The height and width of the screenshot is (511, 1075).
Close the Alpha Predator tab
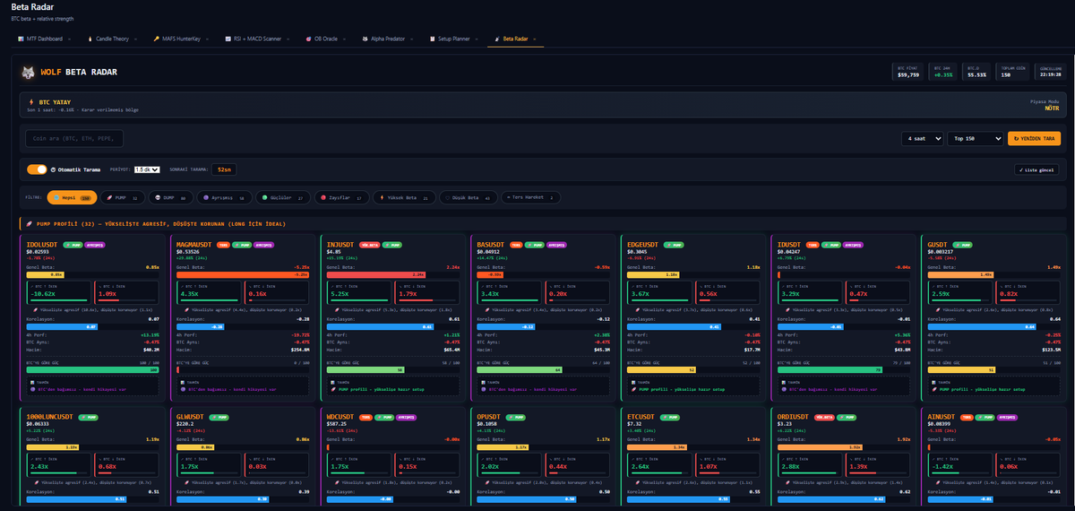click(411, 39)
